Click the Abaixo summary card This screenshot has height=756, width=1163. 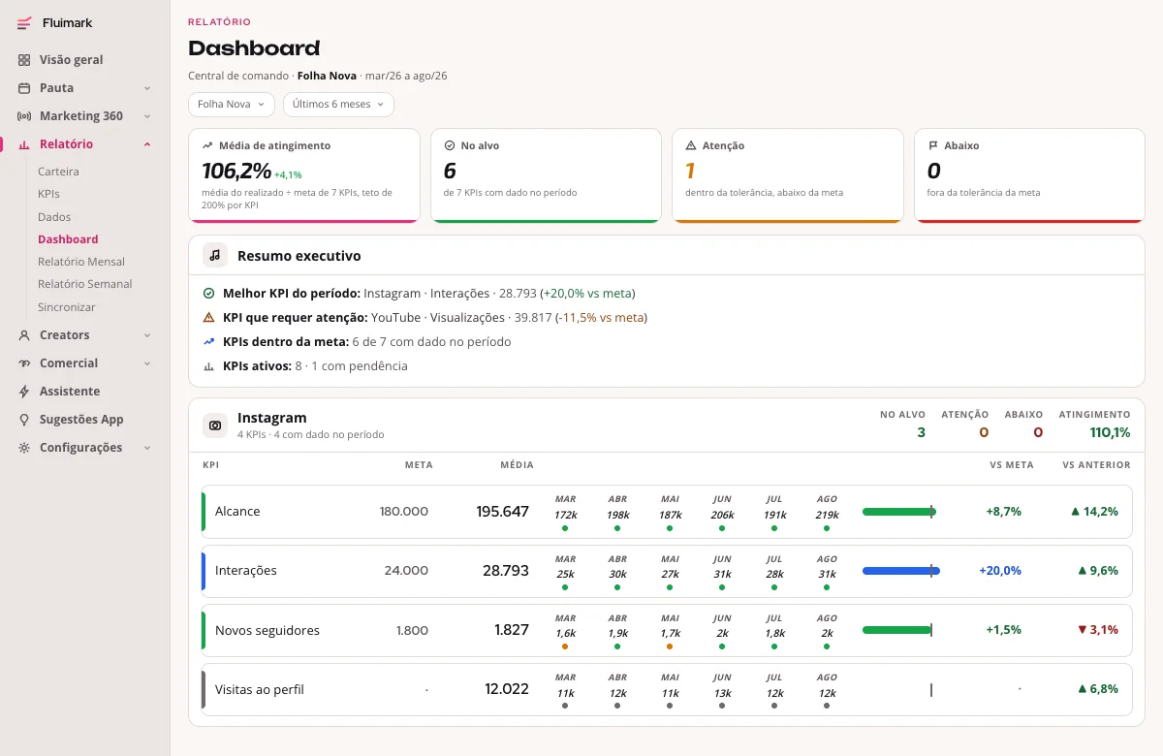pyautogui.click(x=1029, y=175)
